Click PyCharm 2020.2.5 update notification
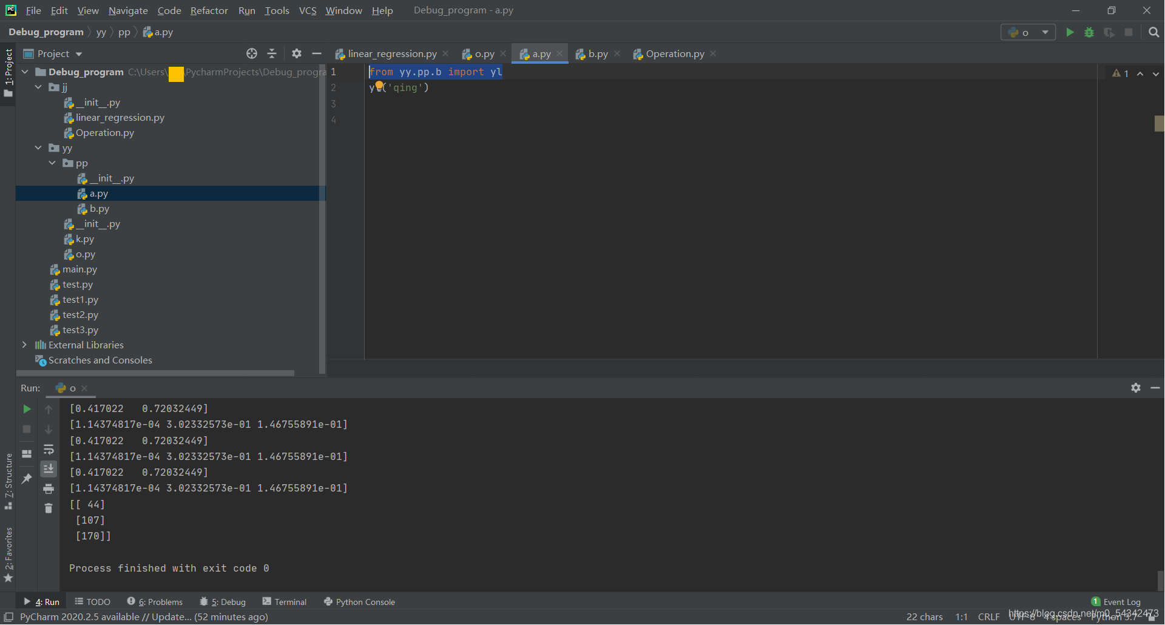 coord(144,617)
